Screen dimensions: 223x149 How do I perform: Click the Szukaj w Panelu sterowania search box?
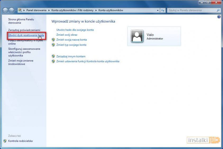click(x=192, y=10)
